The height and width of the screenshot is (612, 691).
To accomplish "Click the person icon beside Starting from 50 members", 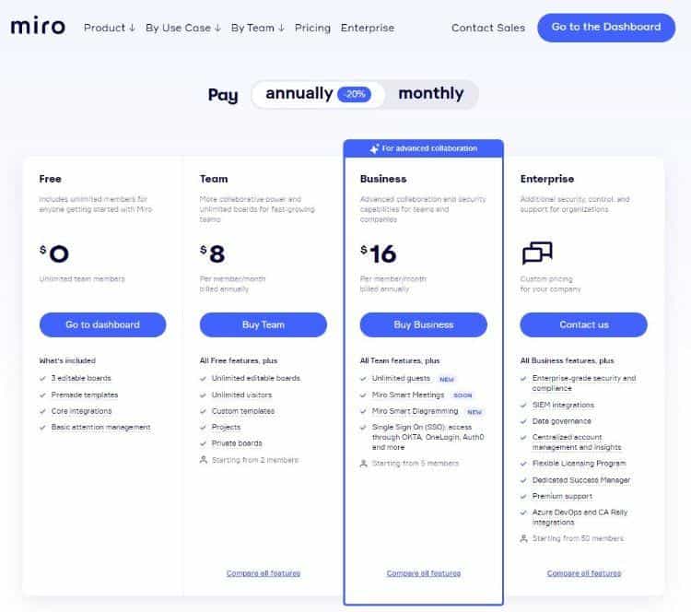I will 524,538.
